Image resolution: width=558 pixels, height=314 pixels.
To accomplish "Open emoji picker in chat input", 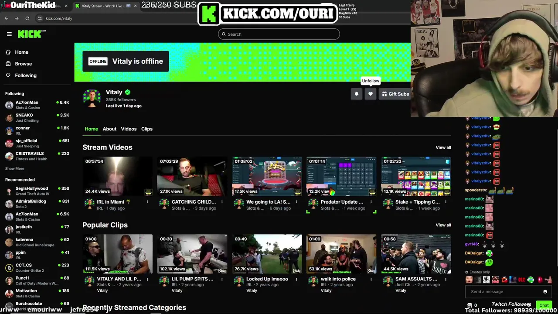I will (x=545, y=292).
